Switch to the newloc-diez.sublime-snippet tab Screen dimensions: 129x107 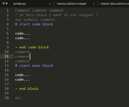pyautogui.click(x=115, y=4)
